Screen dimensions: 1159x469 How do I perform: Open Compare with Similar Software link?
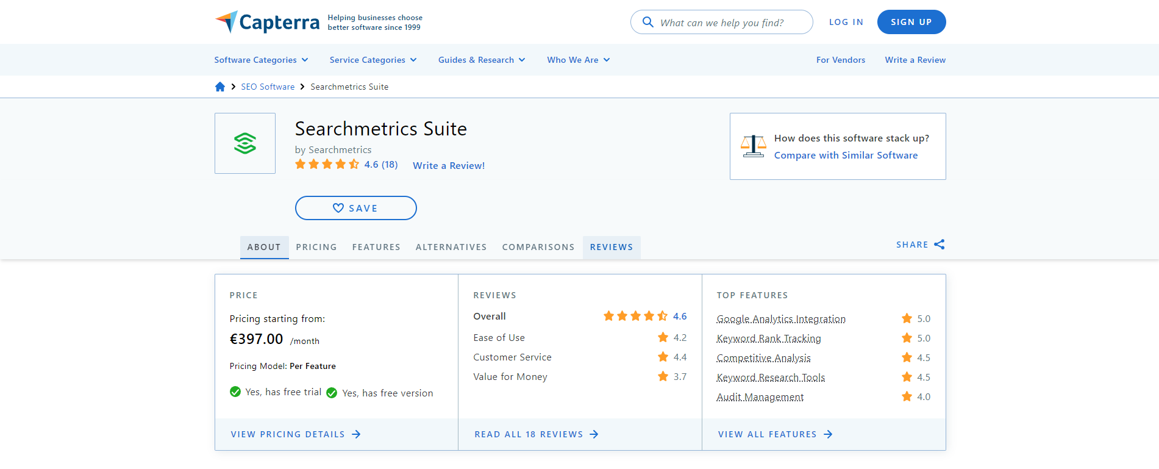pos(846,155)
